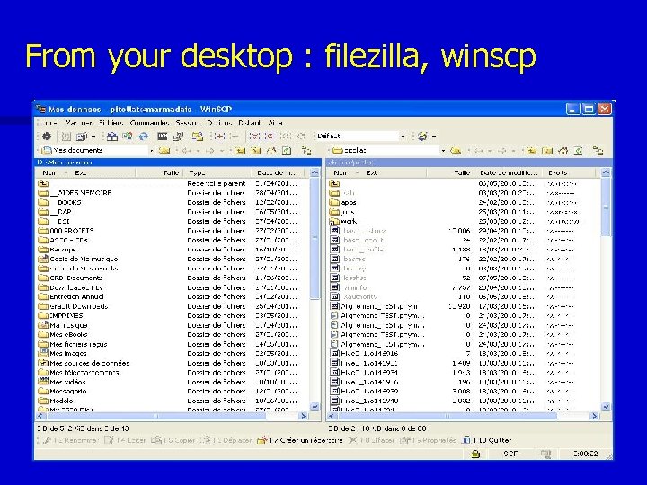
Task: Click the Select Files plus icon
Action: [218, 137]
